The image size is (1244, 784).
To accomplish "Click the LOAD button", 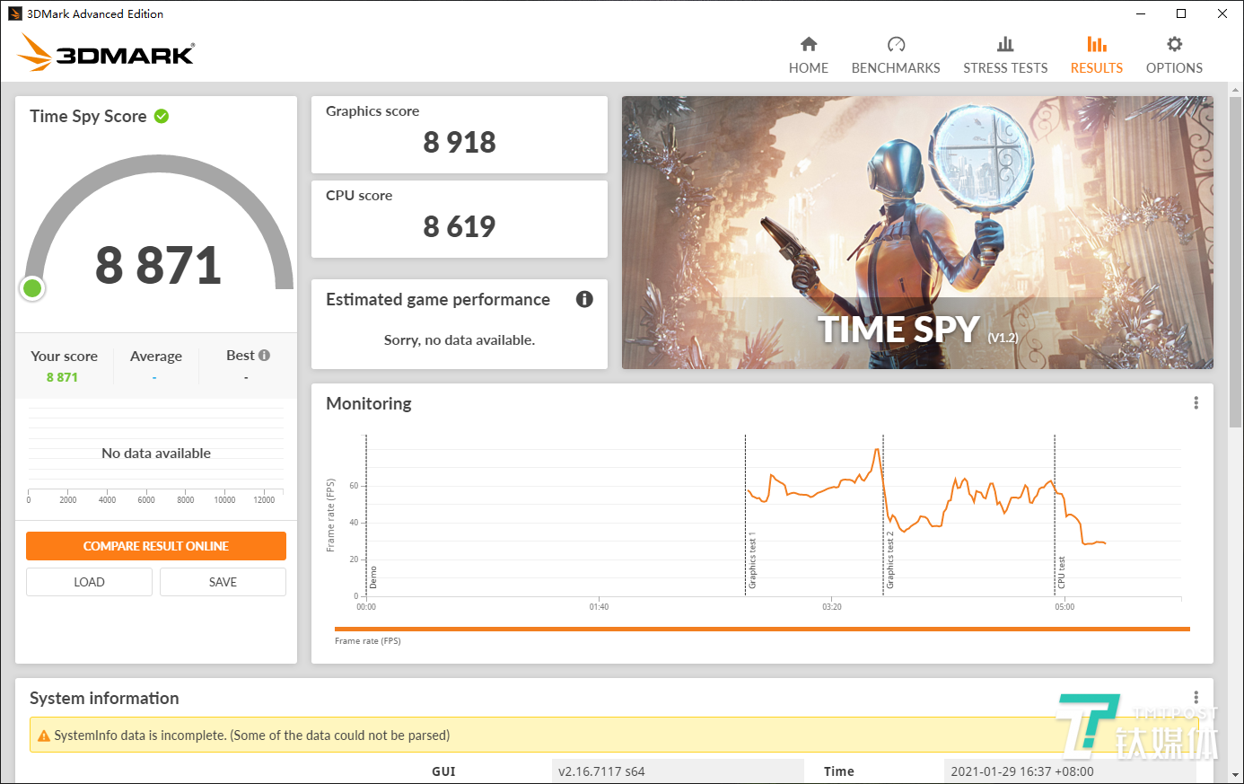I will [x=89, y=582].
